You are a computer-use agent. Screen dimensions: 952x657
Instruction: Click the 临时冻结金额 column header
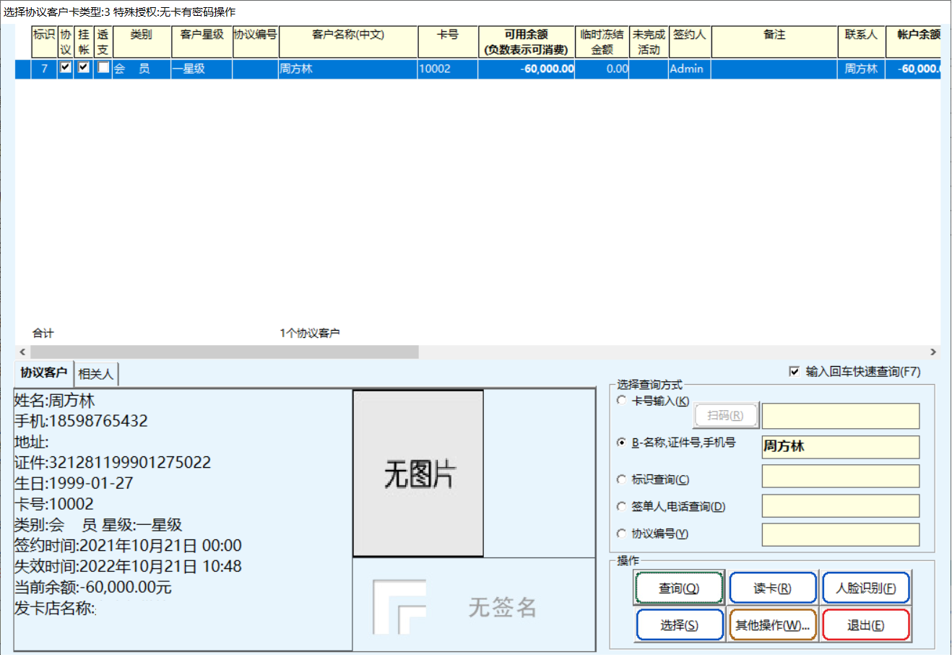coord(602,42)
